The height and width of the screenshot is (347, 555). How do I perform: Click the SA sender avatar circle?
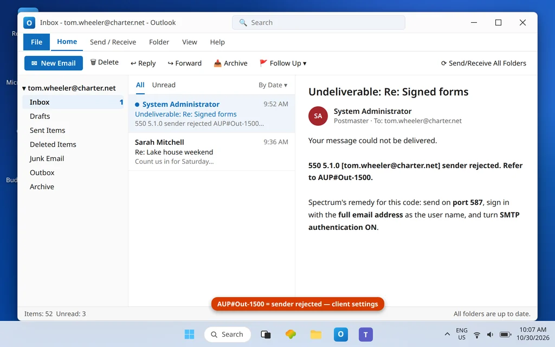click(x=318, y=116)
